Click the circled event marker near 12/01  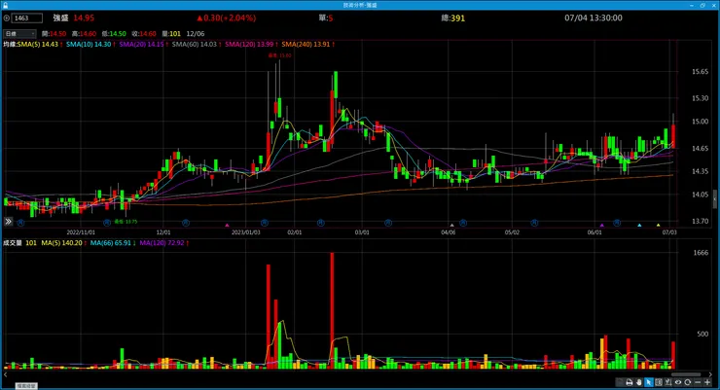click(x=186, y=223)
